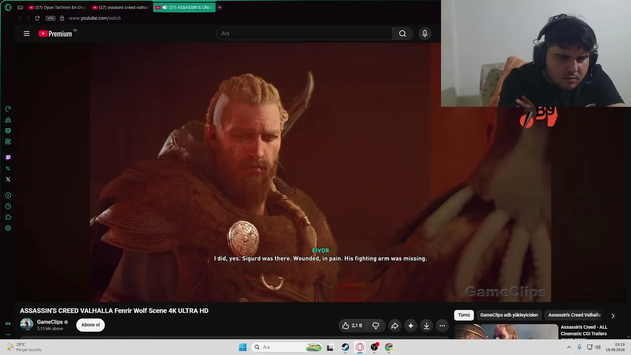Download the video
This screenshot has width=631, height=355.
coord(426,325)
